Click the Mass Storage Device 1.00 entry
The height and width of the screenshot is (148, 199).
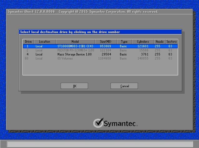click(75, 55)
